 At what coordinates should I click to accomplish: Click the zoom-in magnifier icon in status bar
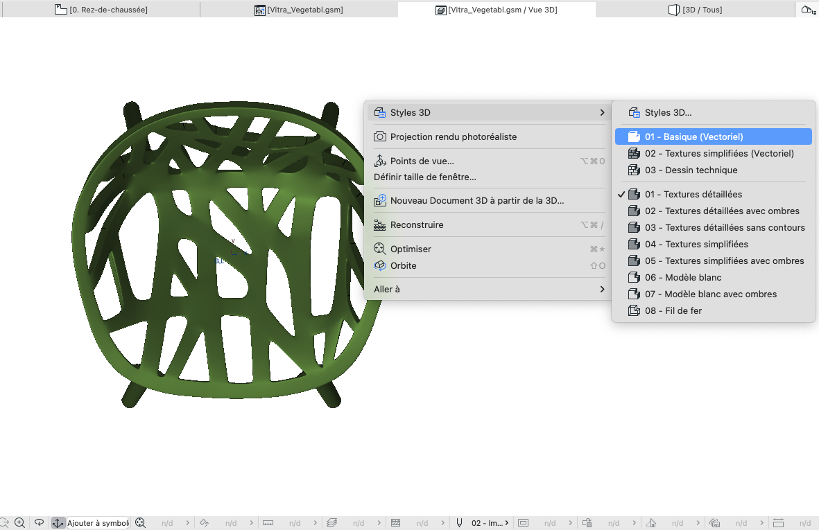(x=20, y=522)
